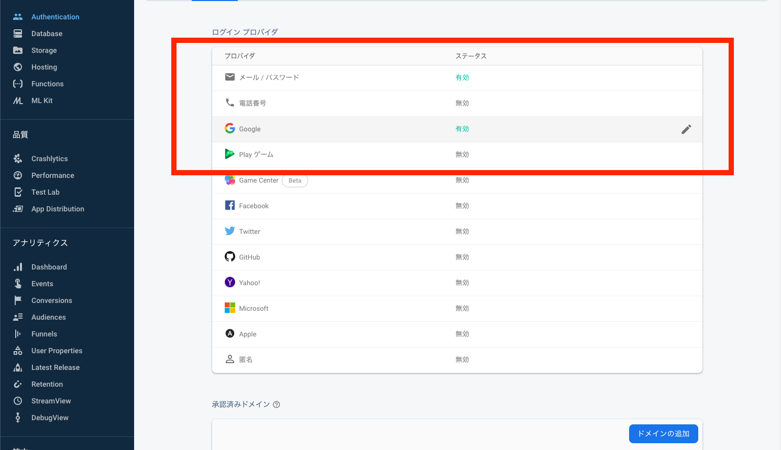
Task: Click the help icon beside 承認済みドメイン
Action: (277, 404)
